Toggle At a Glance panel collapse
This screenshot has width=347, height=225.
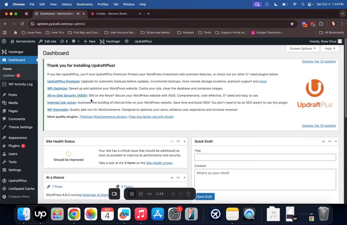(x=184, y=178)
